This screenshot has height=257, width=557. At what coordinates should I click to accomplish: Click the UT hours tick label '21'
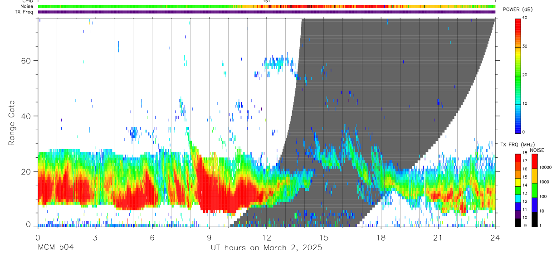tap(438, 237)
